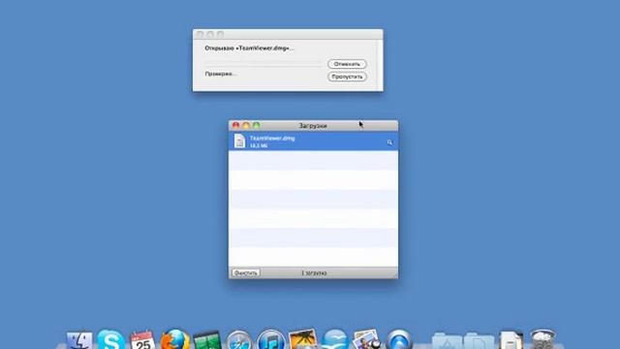Open the green spreadsheet app in Dock
This screenshot has width=620, height=349.
pyautogui.click(x=207, y=340)
